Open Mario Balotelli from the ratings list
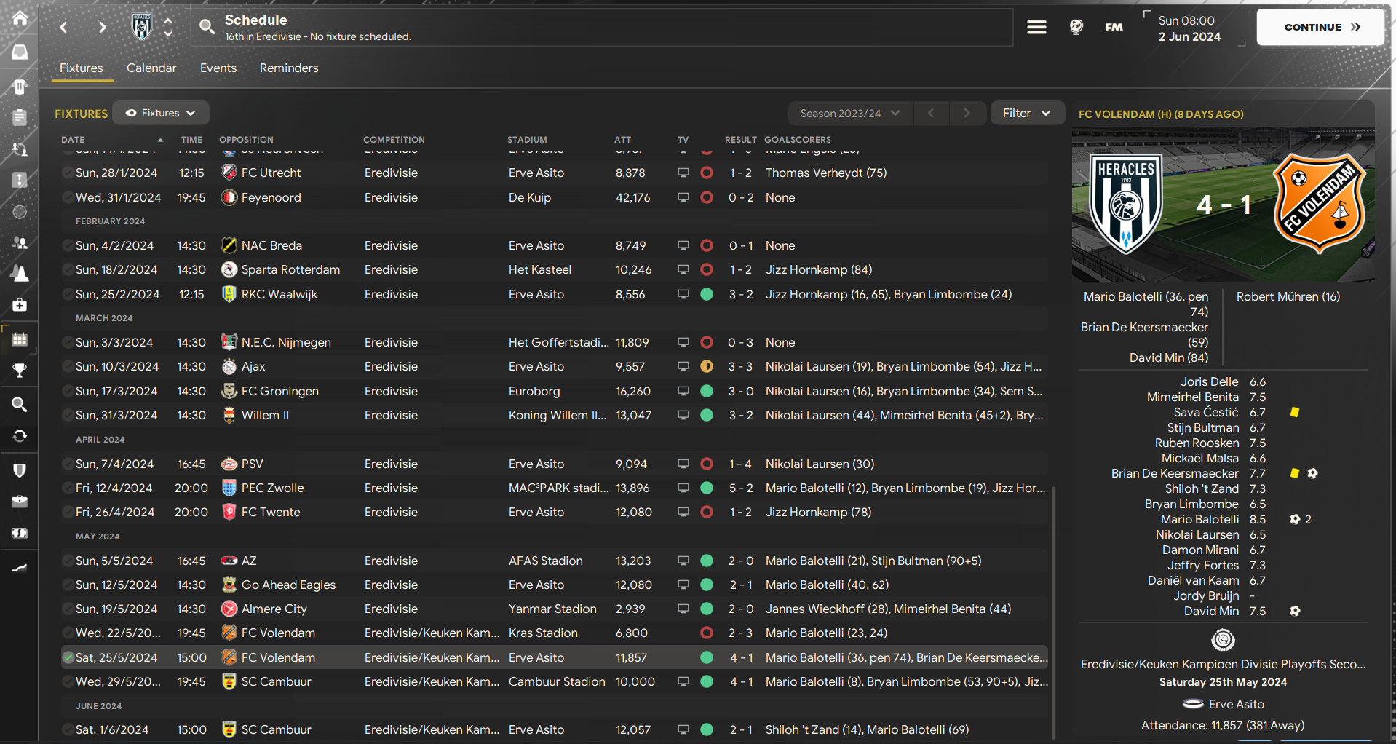 coord(1199,519)
